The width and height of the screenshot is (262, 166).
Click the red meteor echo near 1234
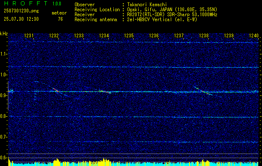[105, 91]
